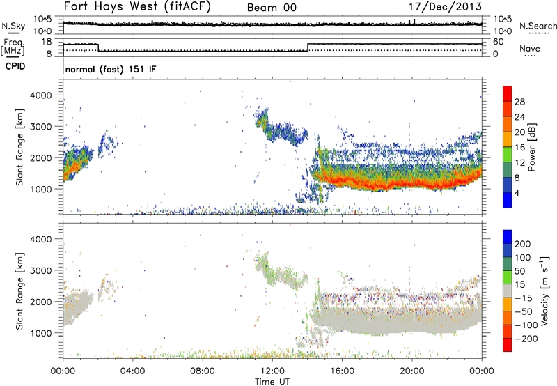This screenshot has height=386, width=557.
Task: Click the power panel 'Slant Range [km]' label
Action: pos(19,147)
